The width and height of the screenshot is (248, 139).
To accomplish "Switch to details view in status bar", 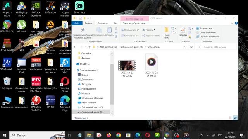I will pyautogui.click(x=231, y=118).
